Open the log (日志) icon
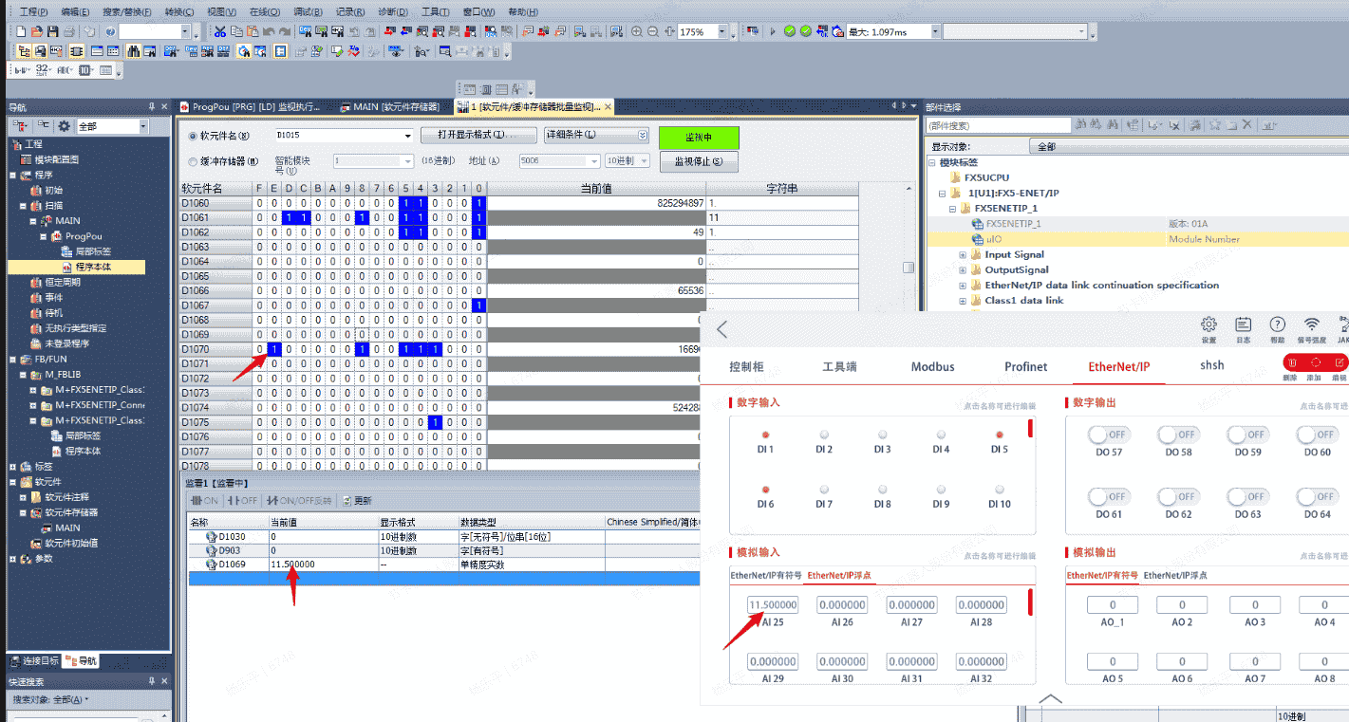This screenshot has height=722, width=1349. [1243, 324]
